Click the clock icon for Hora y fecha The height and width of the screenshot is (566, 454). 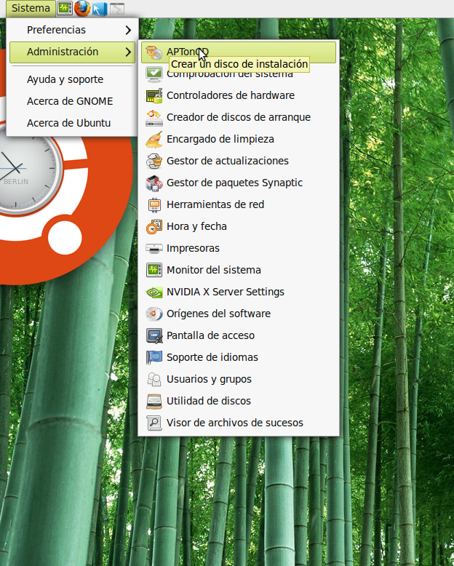point(154,227)
